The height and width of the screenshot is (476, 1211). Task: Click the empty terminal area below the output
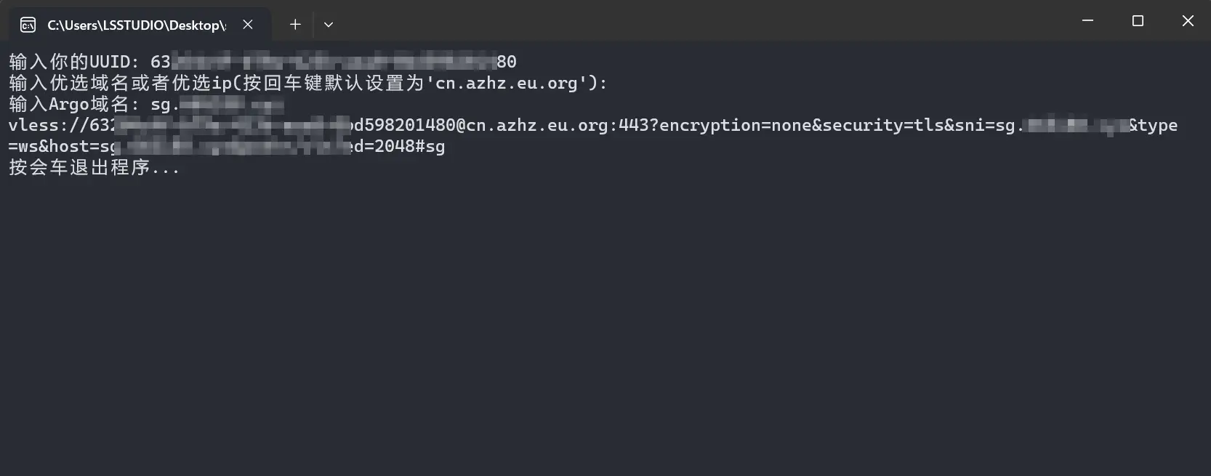pyautogui.click(x=605, y=327)
